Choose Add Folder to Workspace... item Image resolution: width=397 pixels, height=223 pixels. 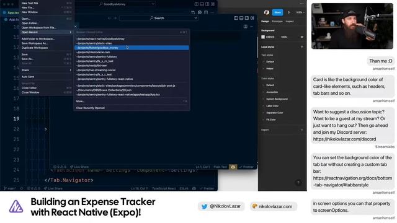46,38
